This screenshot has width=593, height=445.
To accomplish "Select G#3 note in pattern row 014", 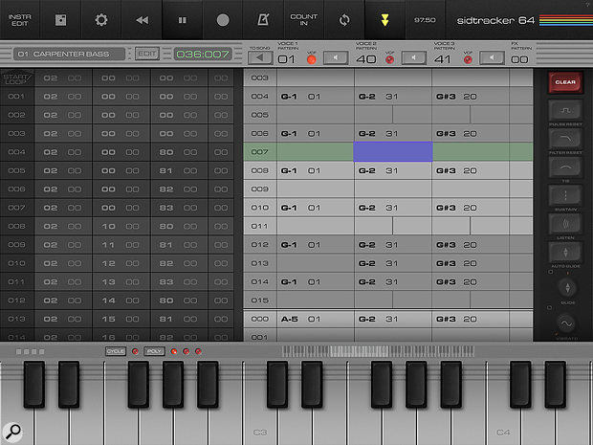I will [x=446, y=282].
